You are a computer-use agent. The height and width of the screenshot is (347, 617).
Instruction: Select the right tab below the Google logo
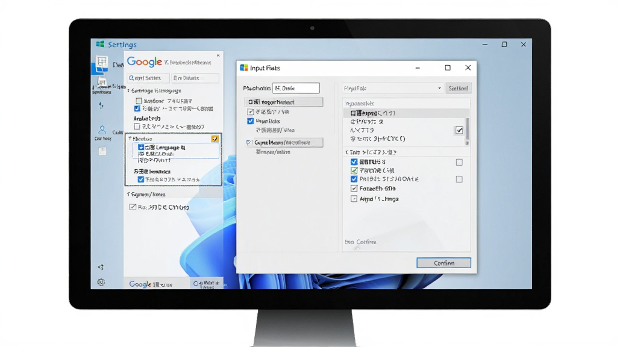click(x=195, y=78)
